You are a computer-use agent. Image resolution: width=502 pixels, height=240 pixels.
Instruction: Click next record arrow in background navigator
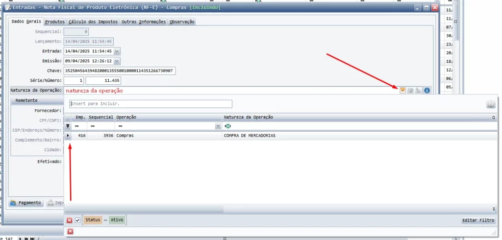[x=20, y=239]
